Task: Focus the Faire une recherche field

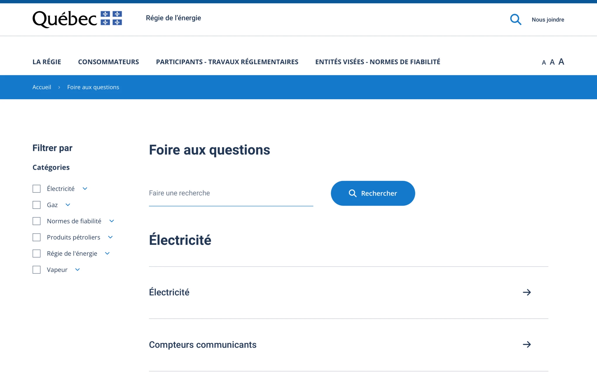Action: click(231, 193)
